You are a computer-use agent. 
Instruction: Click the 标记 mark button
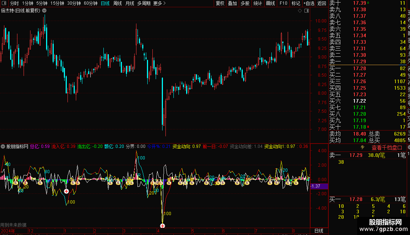pyautogui.click(x=296, y=3)
